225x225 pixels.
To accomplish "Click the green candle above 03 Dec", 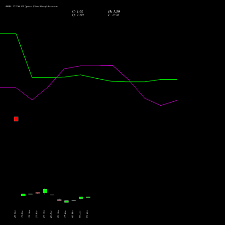I will pyautogui.click(x=81, y=198).
